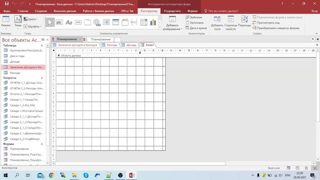
Task: Collapse the ribbon with the chevron
Action: click(x=316, y=33)
